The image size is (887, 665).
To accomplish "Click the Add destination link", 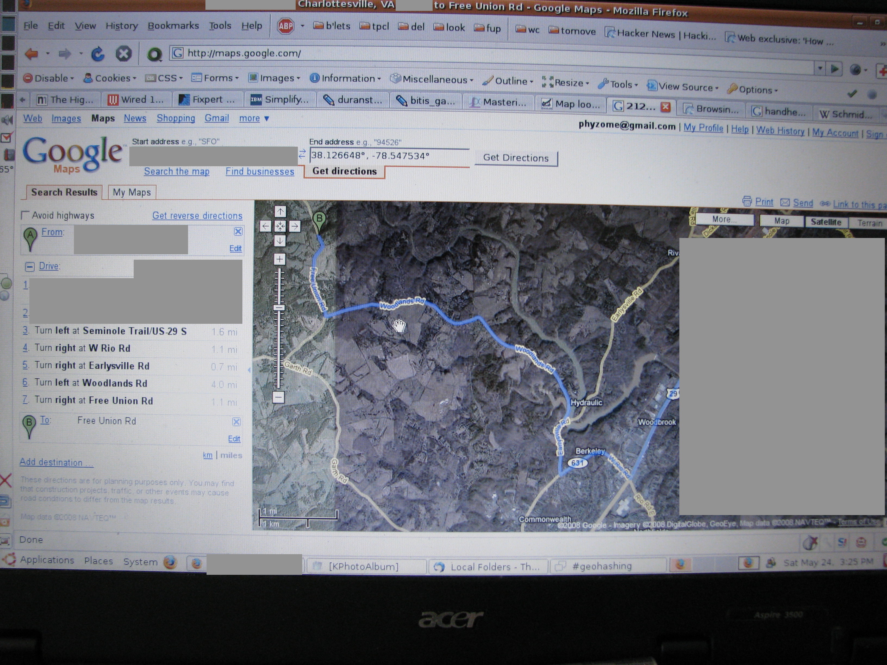I will [x=57, y=462].
